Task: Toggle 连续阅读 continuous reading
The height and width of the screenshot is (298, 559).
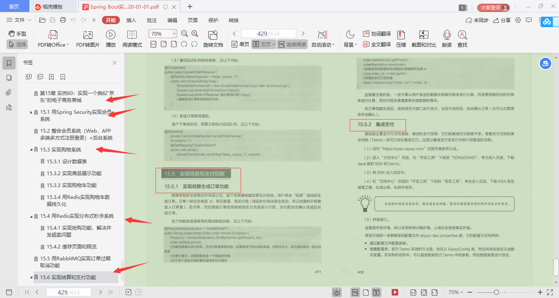Action: pyautogui.click(x=292, y=44)
